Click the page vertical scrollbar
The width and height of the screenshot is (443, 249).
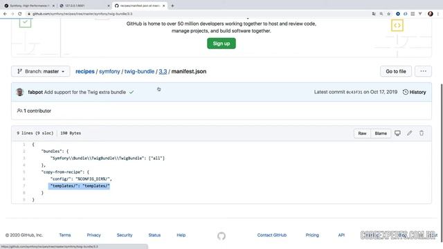441,163
